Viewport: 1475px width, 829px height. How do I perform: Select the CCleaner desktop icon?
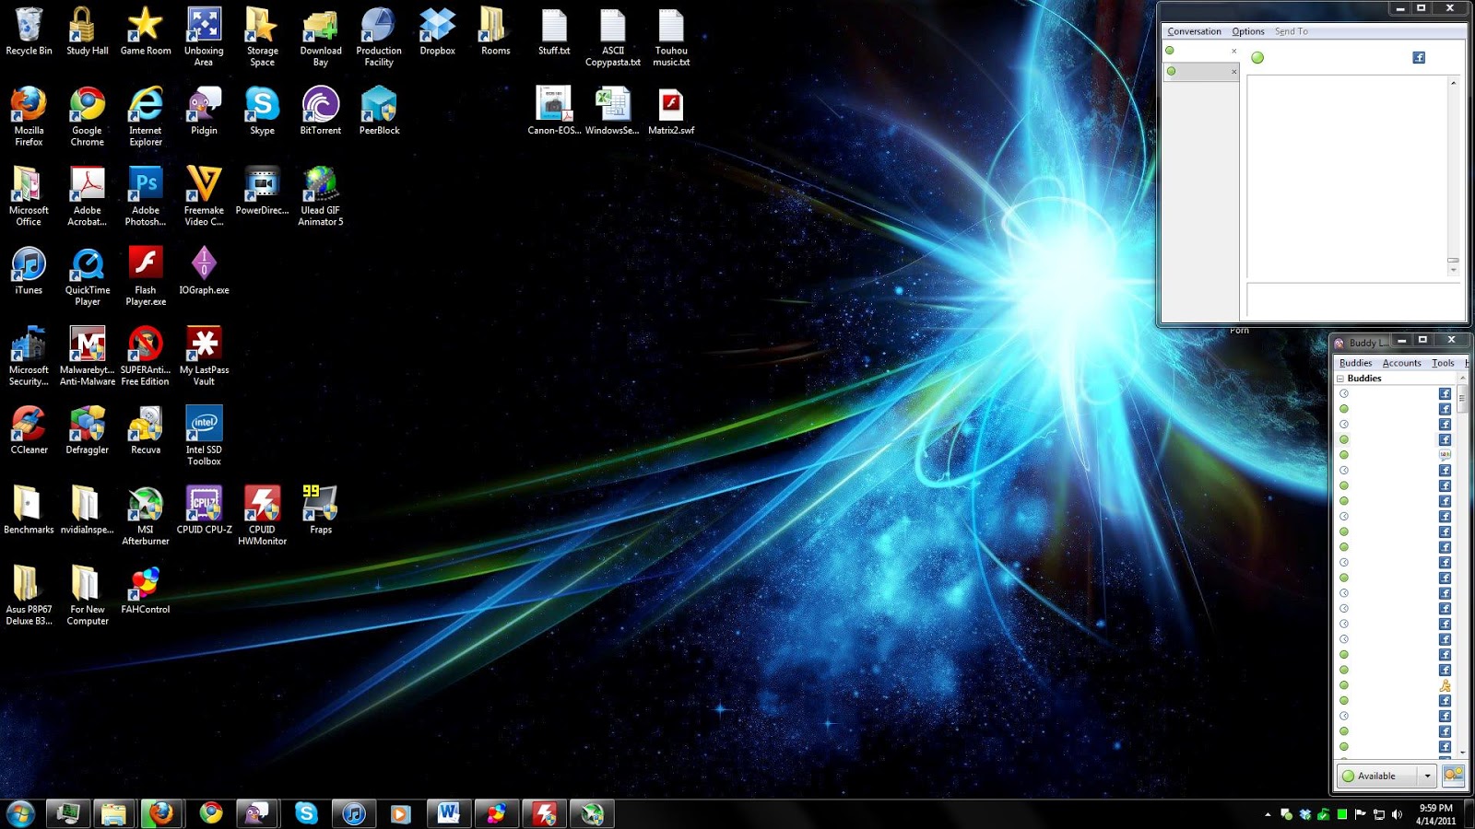[29, 430]
